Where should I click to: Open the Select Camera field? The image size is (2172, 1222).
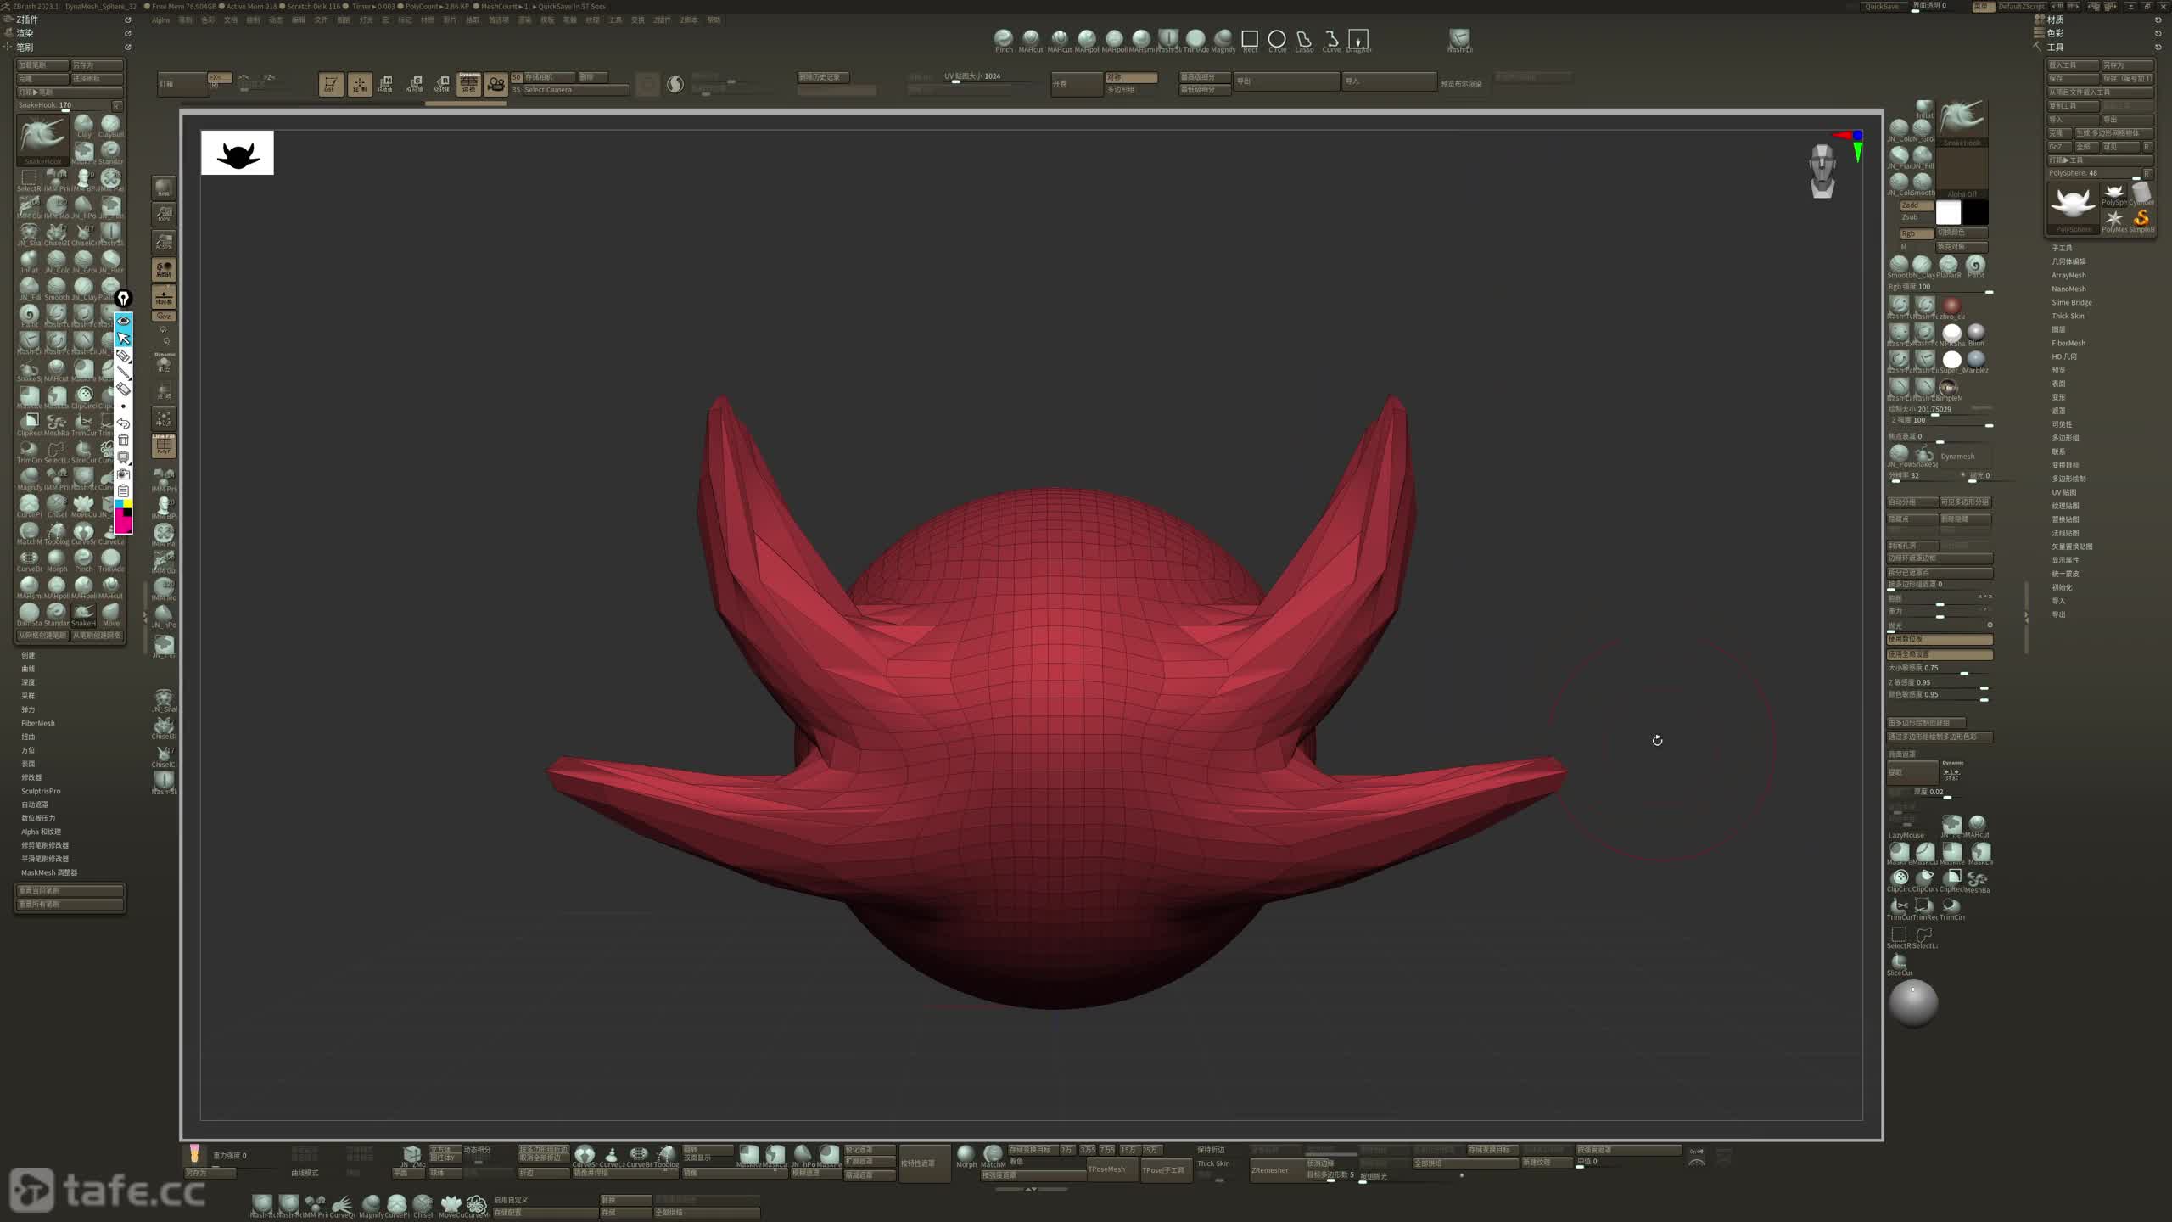click(575, 90)
